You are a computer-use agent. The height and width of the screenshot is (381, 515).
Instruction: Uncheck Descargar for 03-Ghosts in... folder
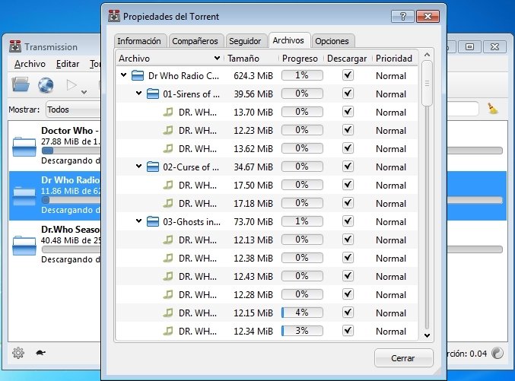click(x=348, y=221)
